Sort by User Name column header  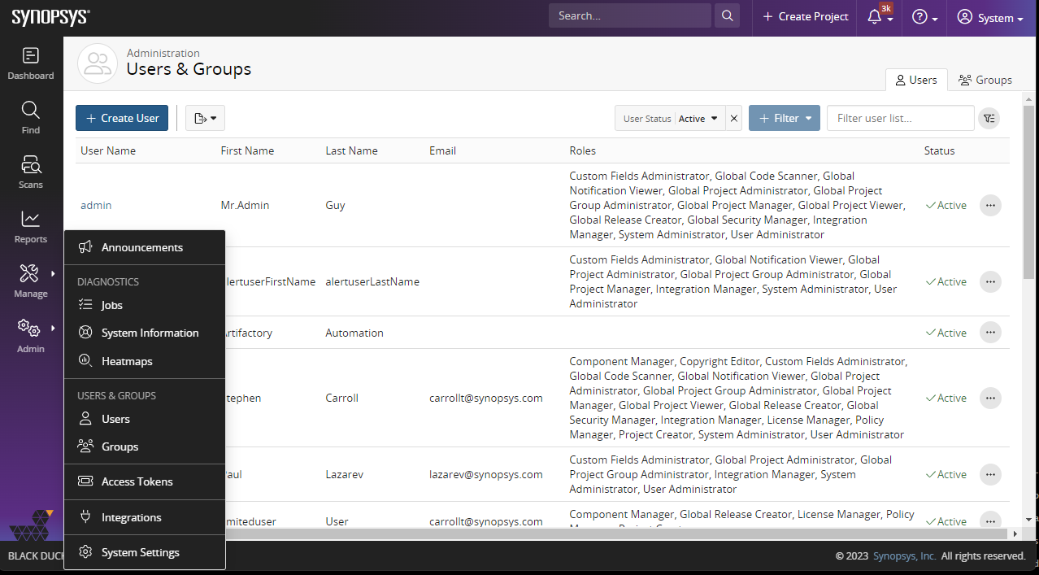click(x=108, y=150)
